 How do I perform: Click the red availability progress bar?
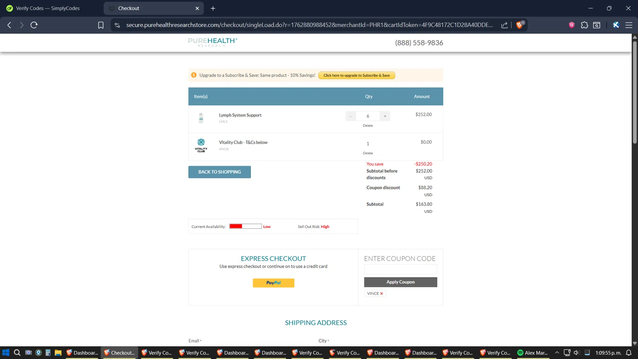point(245,226)
